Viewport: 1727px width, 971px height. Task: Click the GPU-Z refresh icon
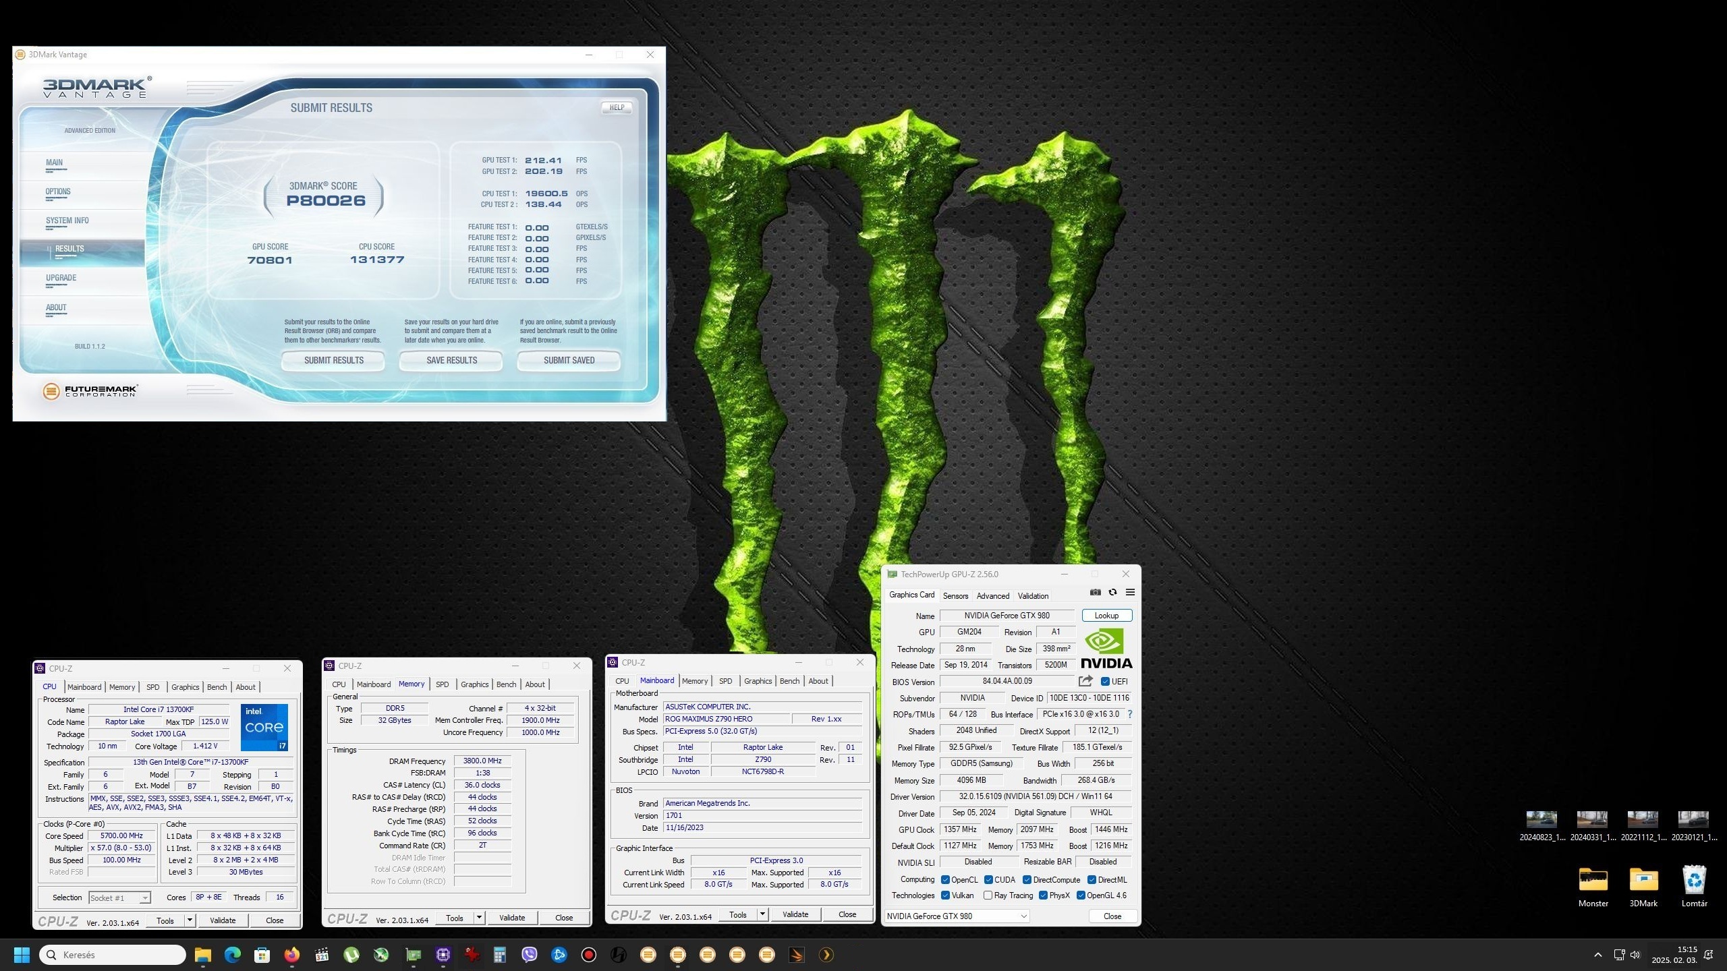click(x=1112, y=592)
